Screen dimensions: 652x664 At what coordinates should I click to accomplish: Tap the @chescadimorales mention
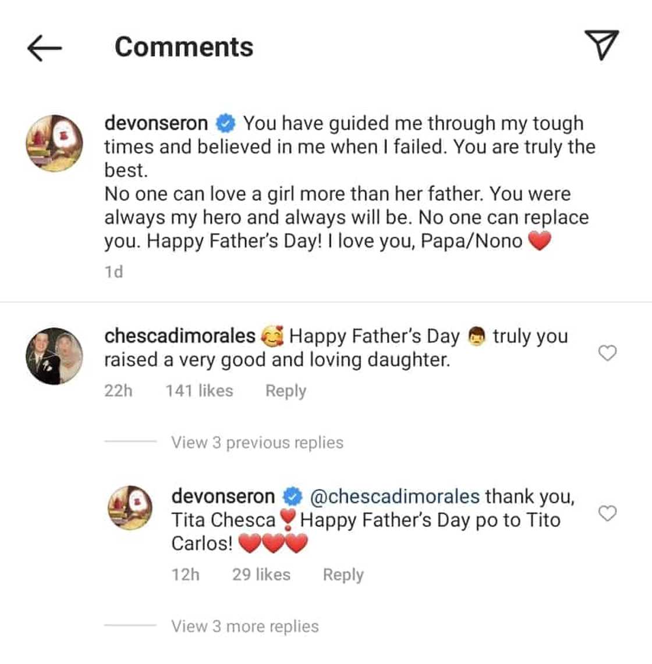[x=395, y=497]
